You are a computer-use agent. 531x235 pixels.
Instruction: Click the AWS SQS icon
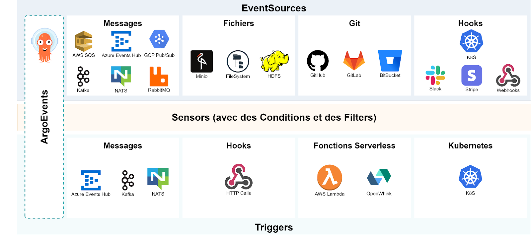(84, 41)
